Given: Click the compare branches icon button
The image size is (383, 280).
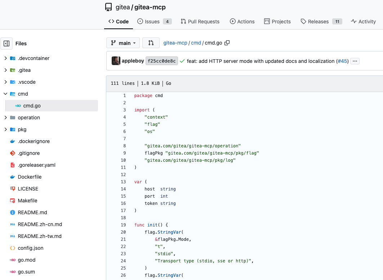Looking at the screenshot, I should [x=151, y=43].
